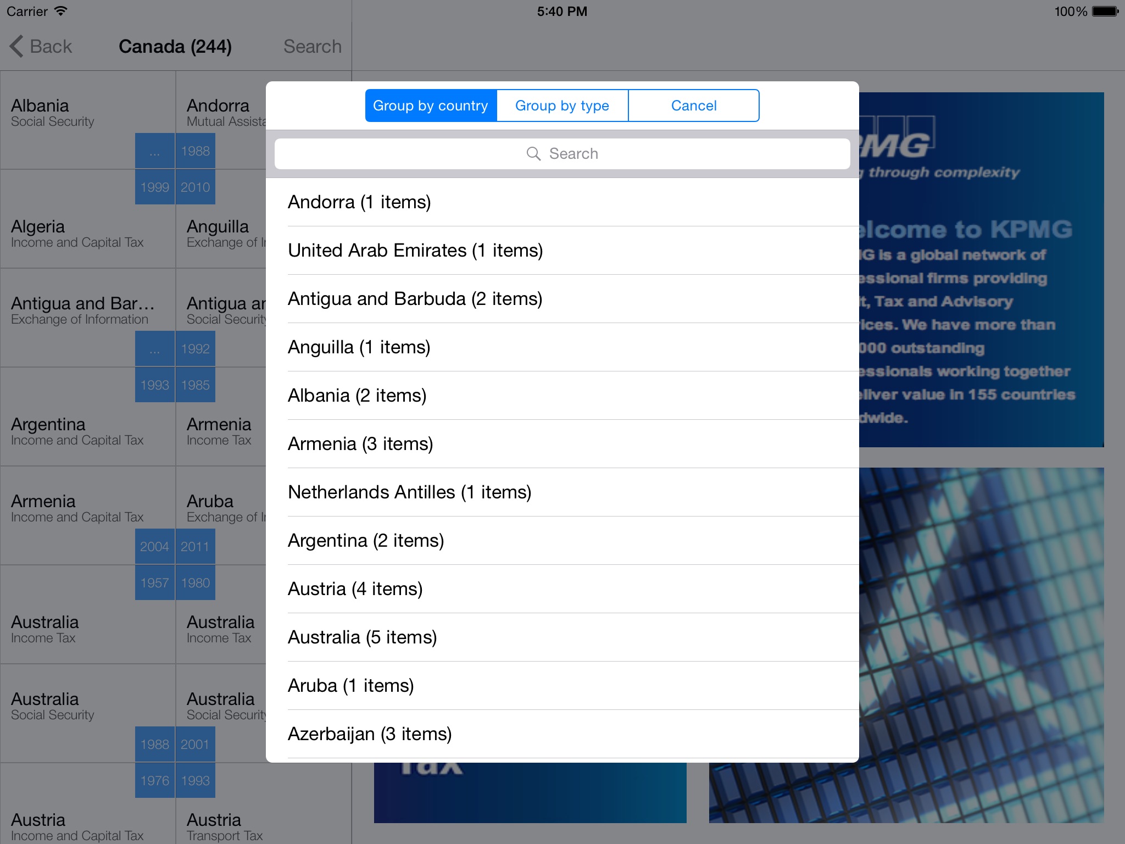
Task: Click the magnifying glass search icon
Action: pyautogui.click(x=533, y=154)
